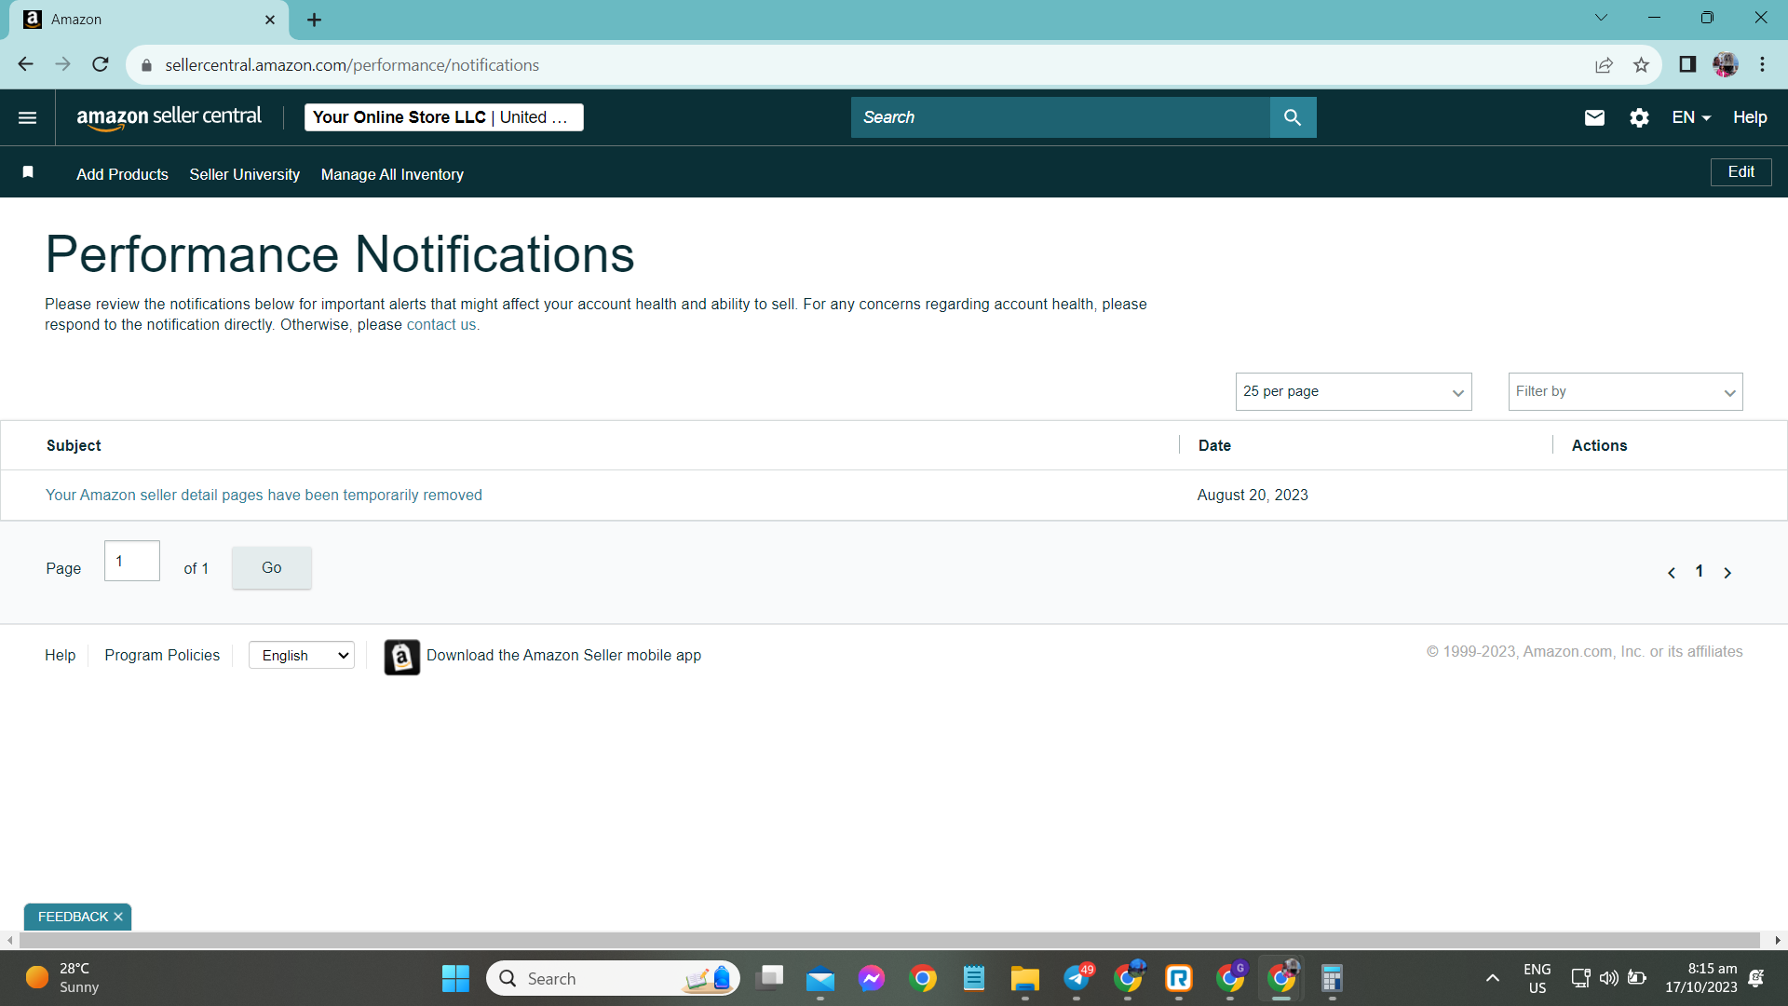
Task: Open the taskbar clock and date
Action: [x=1701, y=978]
